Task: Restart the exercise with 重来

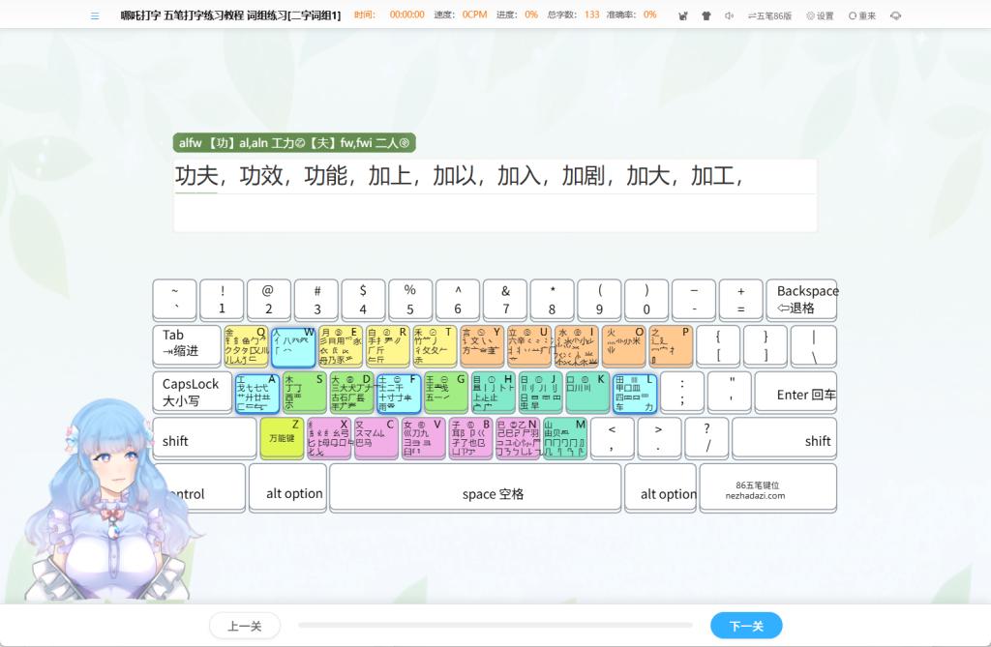Action: [x=862, y=15]
